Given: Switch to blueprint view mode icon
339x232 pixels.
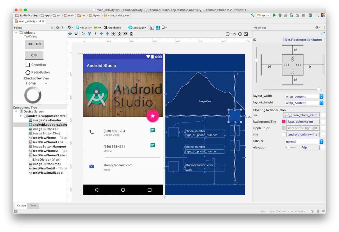Looking at the screenshot, I should (158, 27).
